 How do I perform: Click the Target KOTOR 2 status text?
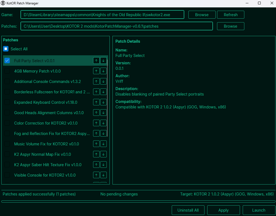(227, 194)
